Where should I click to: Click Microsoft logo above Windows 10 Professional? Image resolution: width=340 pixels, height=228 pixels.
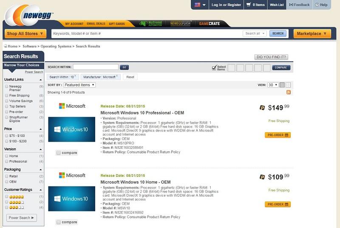[x=72, y=106]
